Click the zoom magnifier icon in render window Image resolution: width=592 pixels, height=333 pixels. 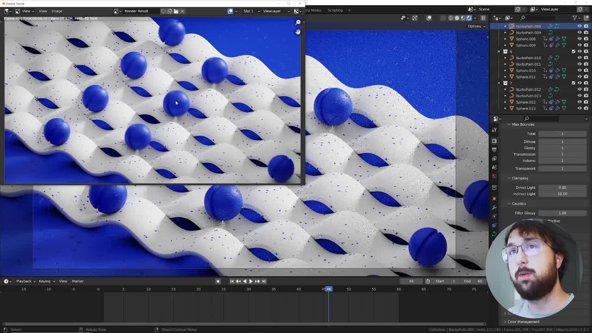coord(298,22)
